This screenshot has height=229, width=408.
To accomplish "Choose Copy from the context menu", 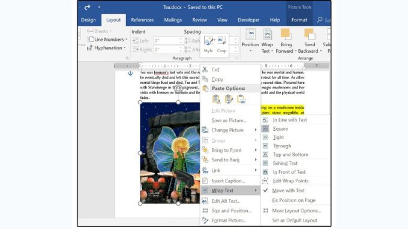I will [x=230, y=79].
